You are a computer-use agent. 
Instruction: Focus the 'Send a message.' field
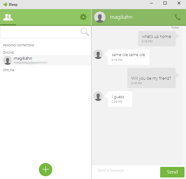(126, 172)
